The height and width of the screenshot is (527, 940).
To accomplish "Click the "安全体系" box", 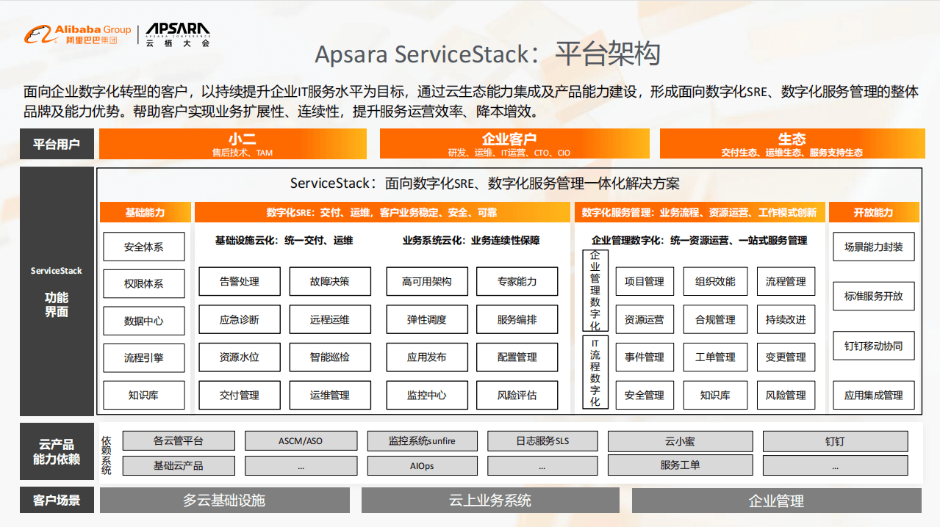I will (144, 247).
